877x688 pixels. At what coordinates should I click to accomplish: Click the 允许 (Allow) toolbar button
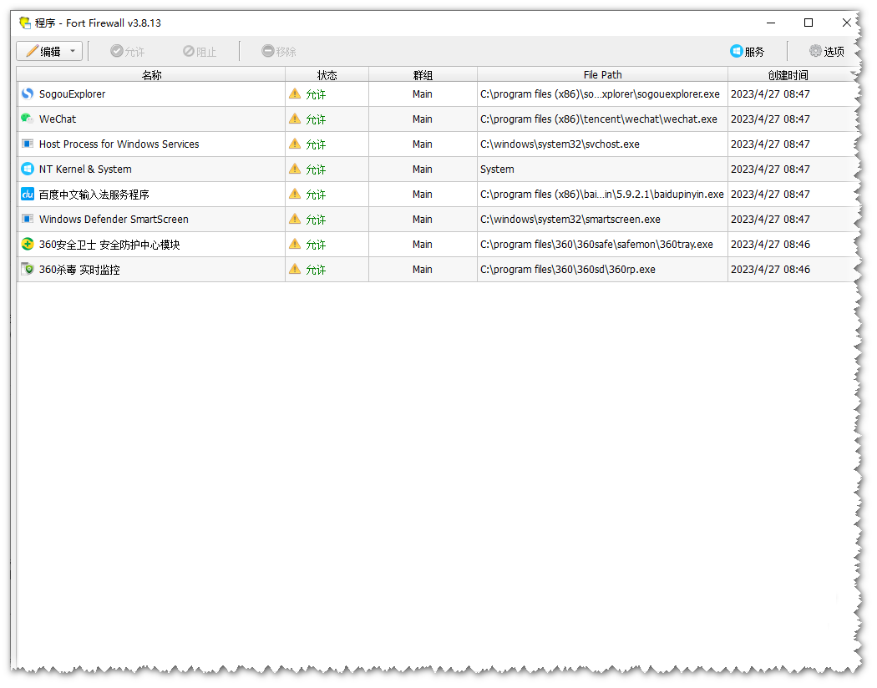128,52
